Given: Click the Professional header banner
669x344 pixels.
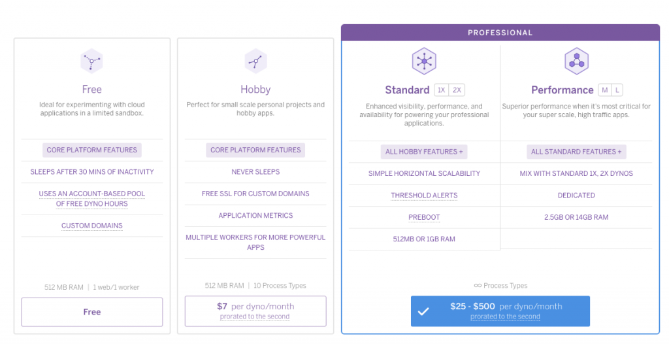Looking at the screenshot, I should coord(500,33).
